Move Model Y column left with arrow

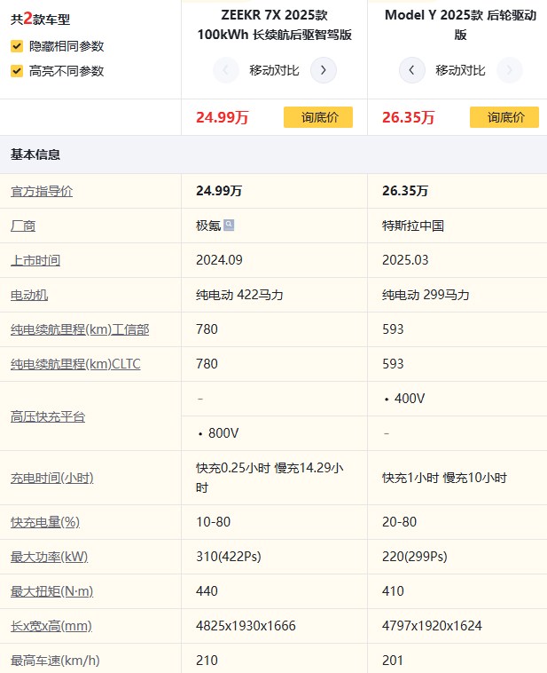(x=411, y=70)
